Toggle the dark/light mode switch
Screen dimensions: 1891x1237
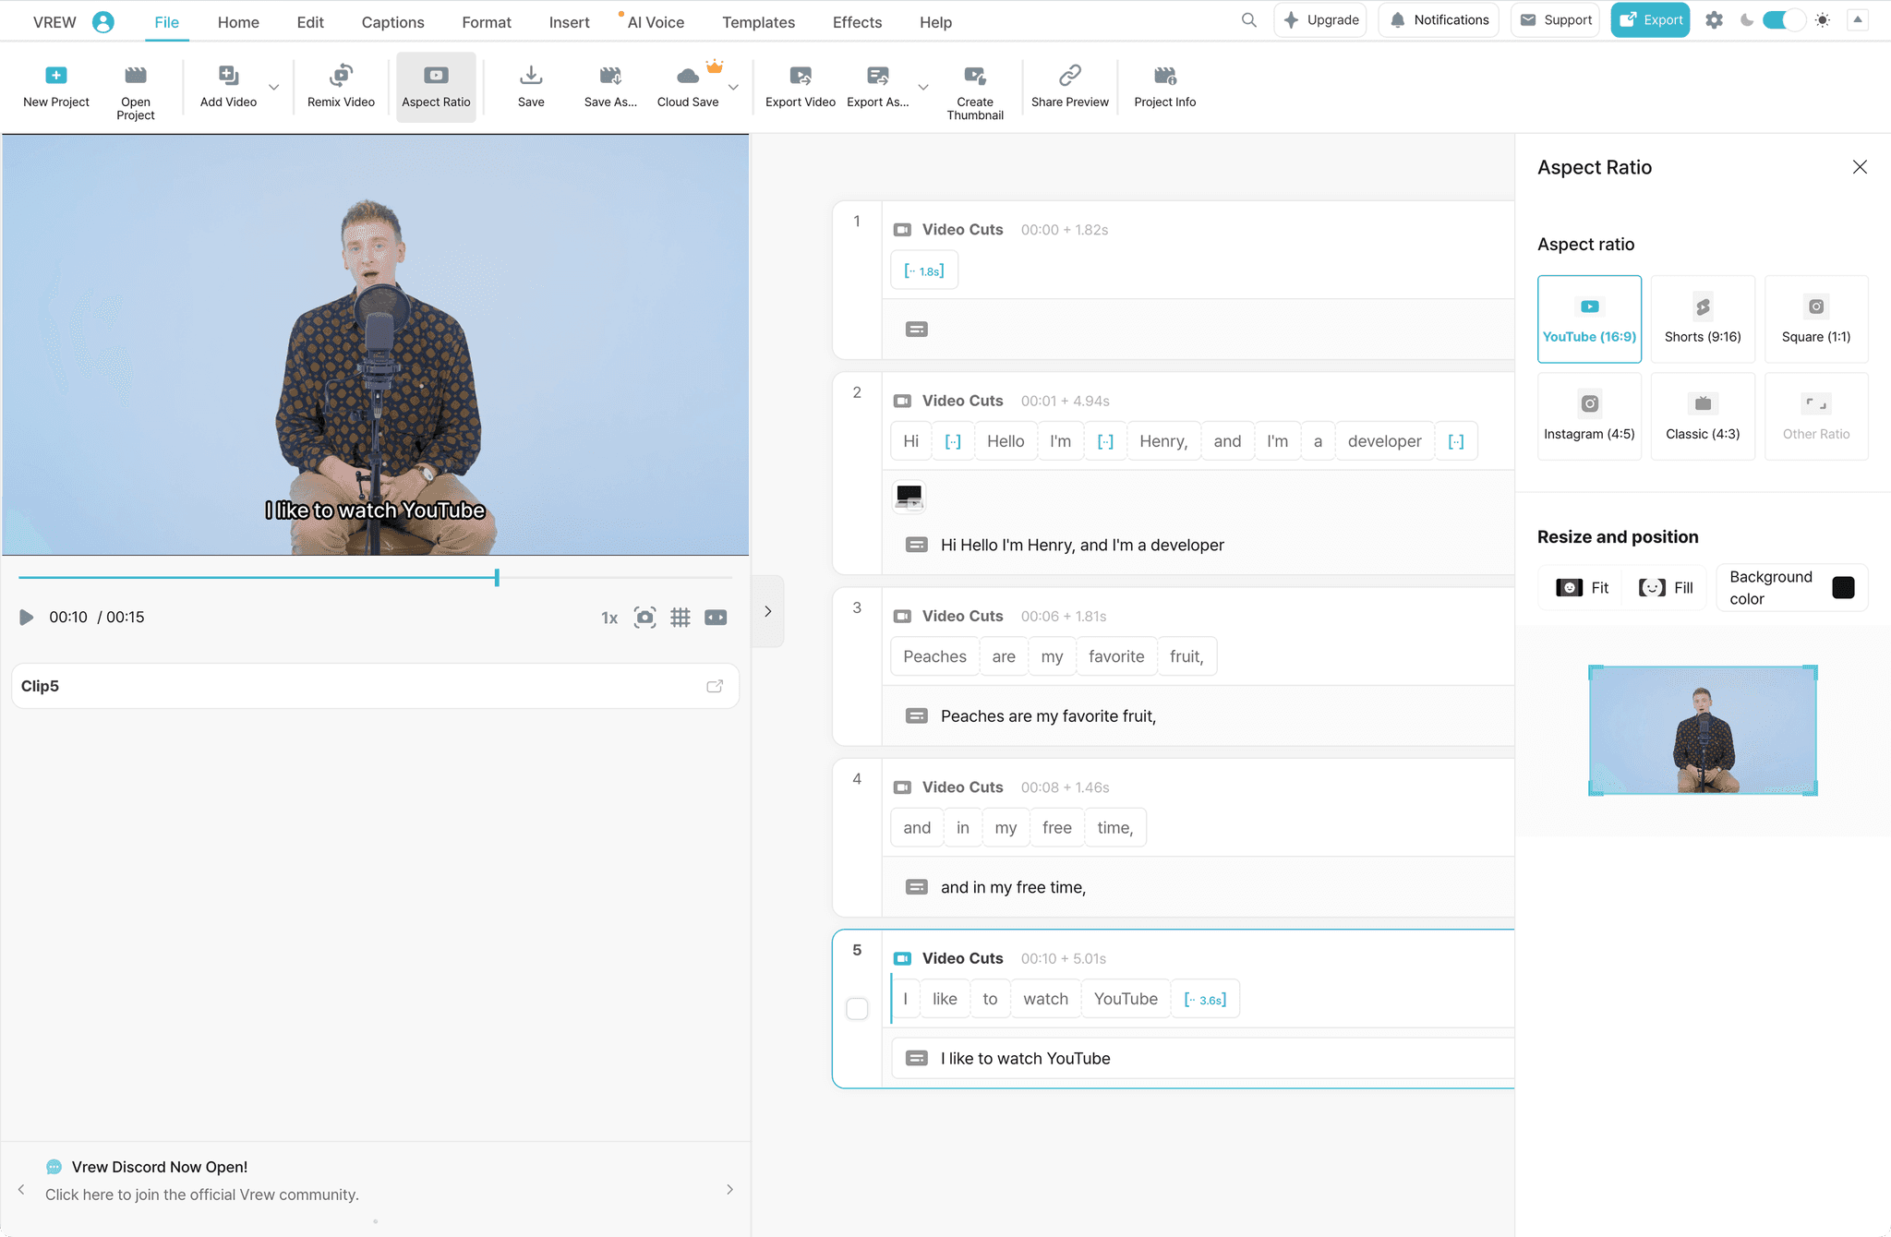(x=1783, y=20)
